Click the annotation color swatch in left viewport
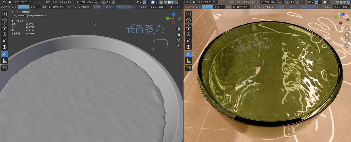This screenshot has height=142, width=351. click(23, 6)
